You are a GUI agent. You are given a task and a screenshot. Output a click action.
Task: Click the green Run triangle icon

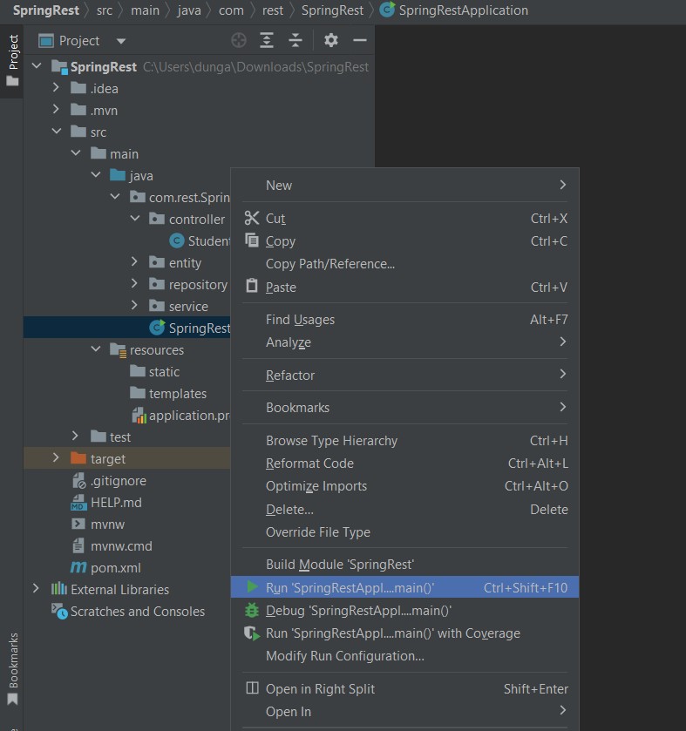pyautogui.click(x=252, y=587)
